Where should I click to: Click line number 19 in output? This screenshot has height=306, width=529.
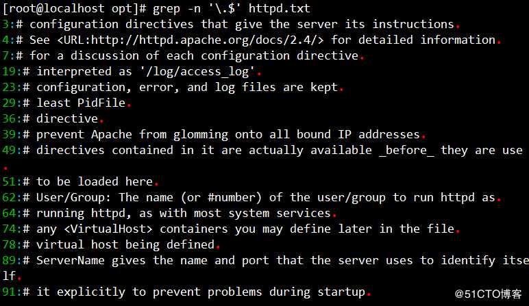pyautogui.click(x=9, y=71)
